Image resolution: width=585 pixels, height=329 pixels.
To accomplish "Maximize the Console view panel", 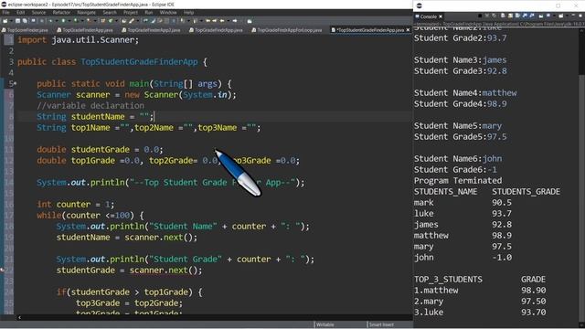I will tap(580, 16).
